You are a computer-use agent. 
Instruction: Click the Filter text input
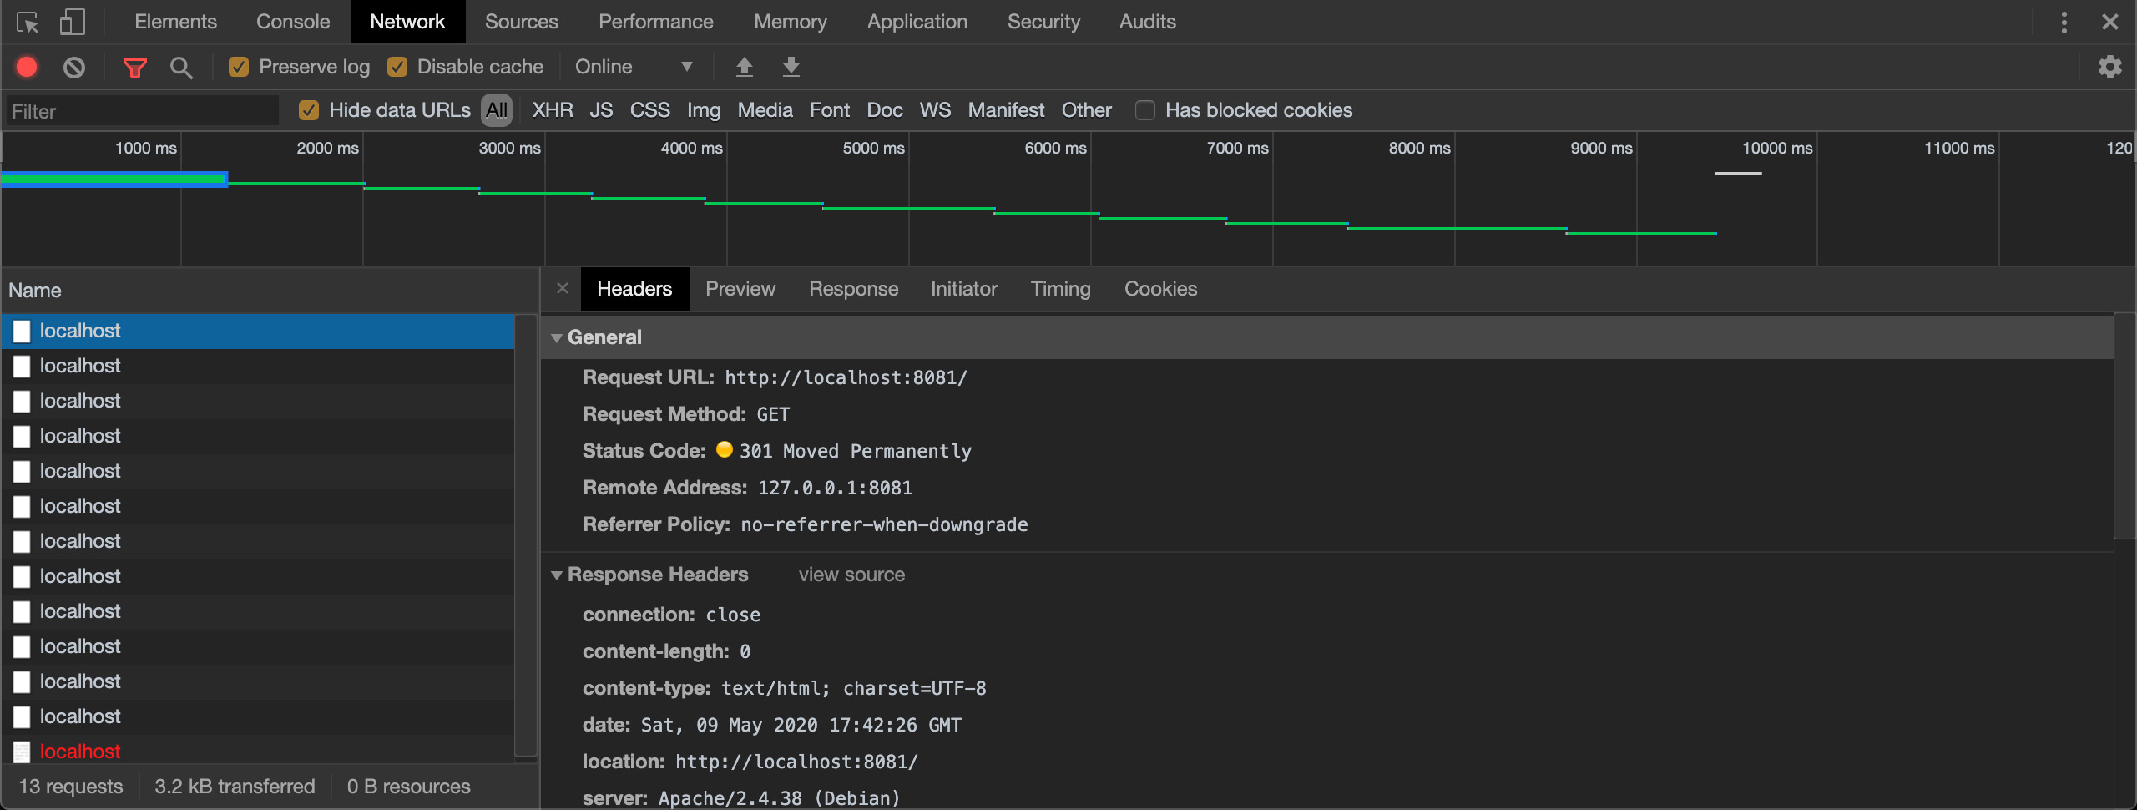click(x=142, y=111)
